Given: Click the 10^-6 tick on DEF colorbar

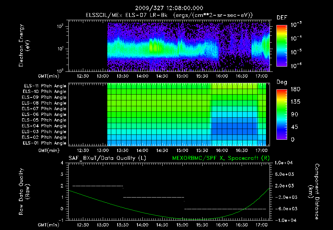Looking at the screenshot, I should point(296,66).
